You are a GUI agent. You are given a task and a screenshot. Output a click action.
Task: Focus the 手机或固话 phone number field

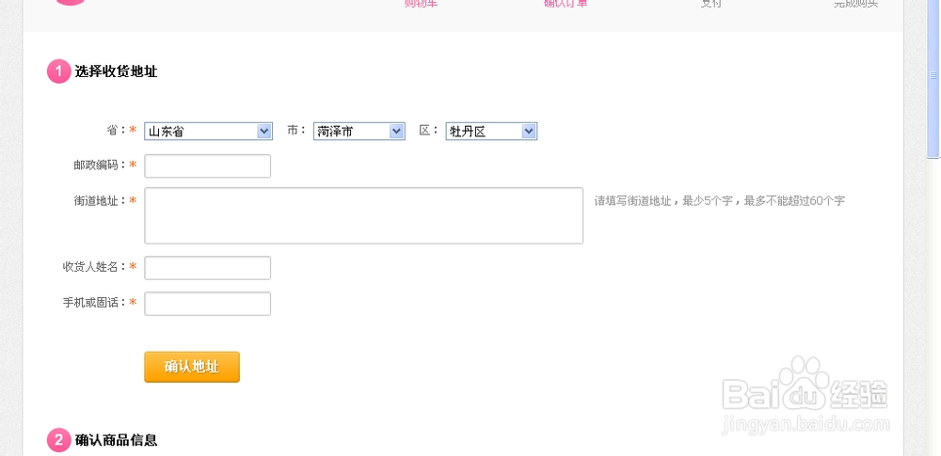click(x=208, y=304)
